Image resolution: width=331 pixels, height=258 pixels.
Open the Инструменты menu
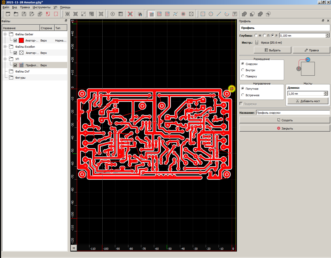42,7
